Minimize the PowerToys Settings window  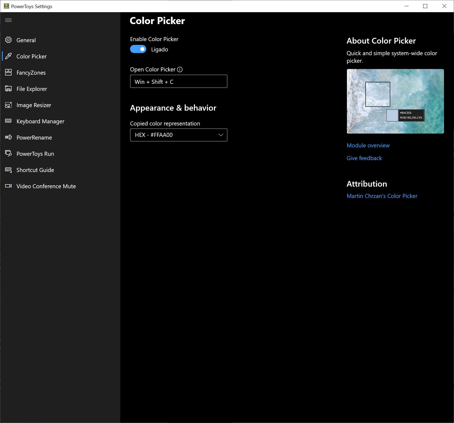coord(406,6)
